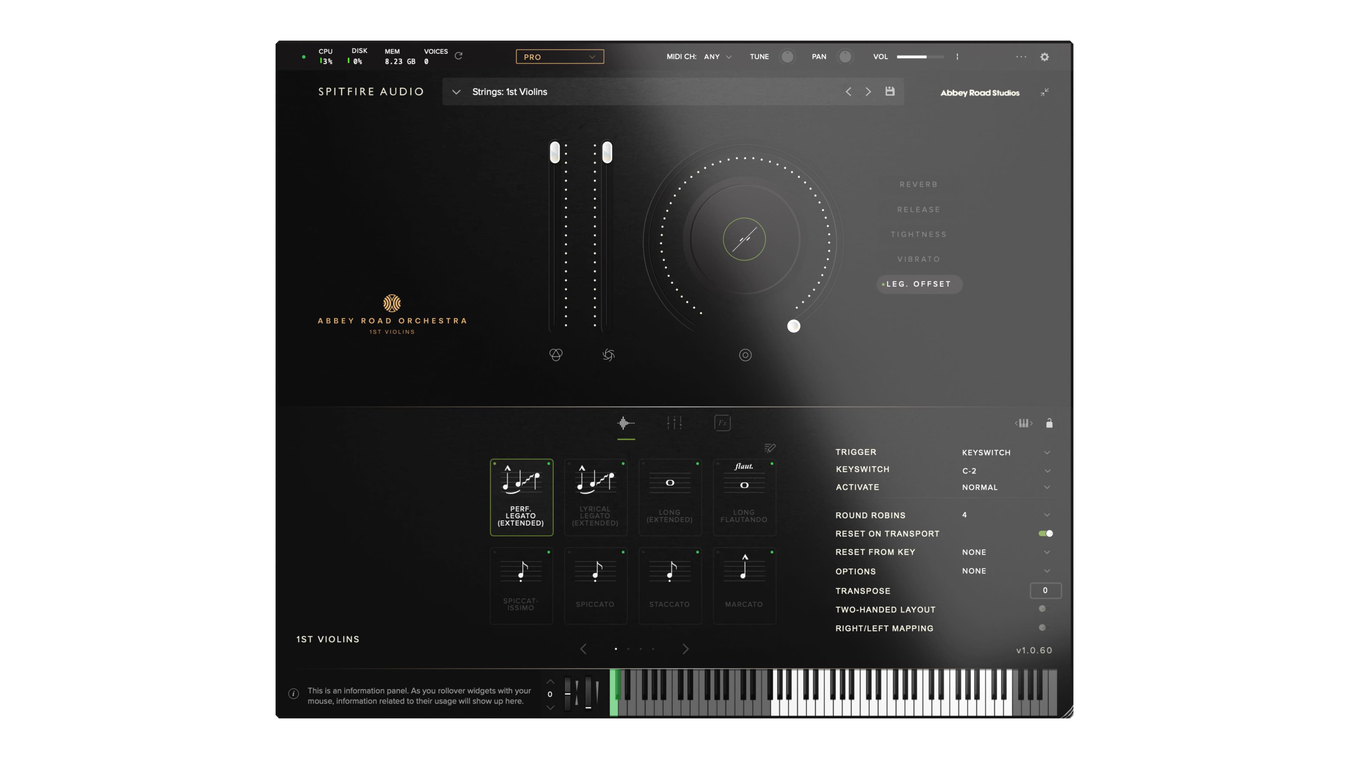Screen dimensions: 1349x759
Task: Go to previous techniques page arrow
Action: click(584, 649)
